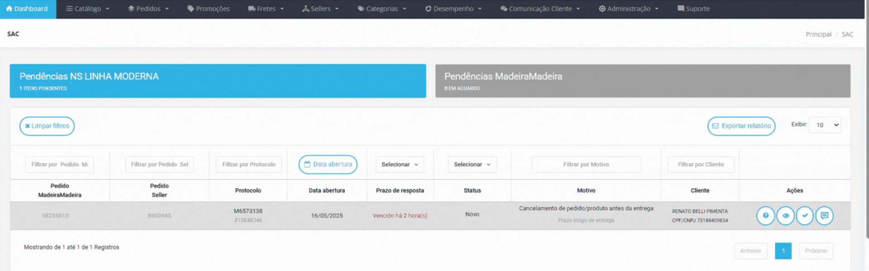This screenshot has height=271, width=869.
Task: Go to the Próximo page
Action: click(816, 251)
